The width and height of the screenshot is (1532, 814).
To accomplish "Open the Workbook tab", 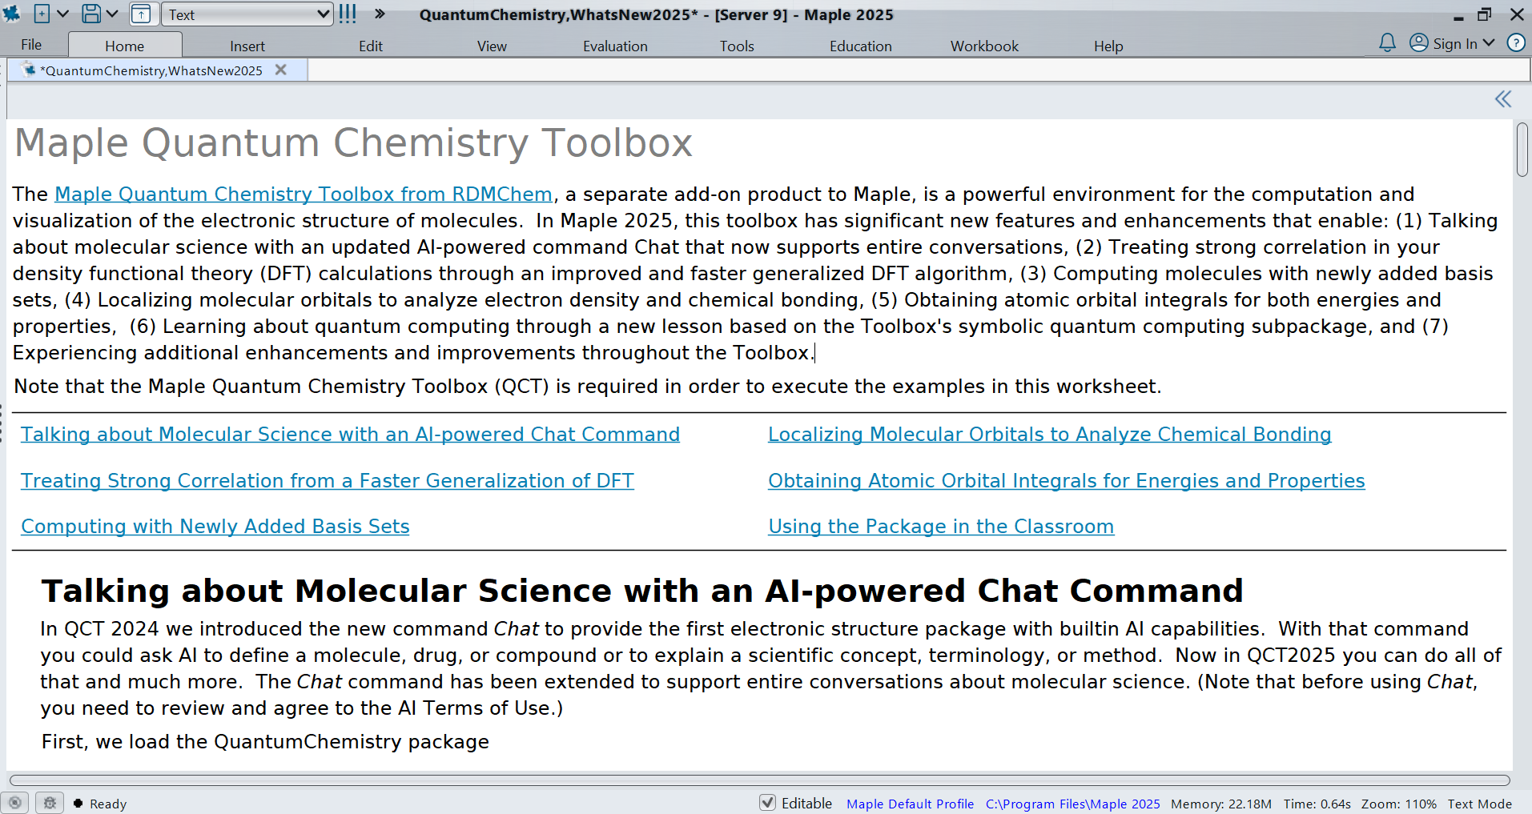I will coord(984,46).
